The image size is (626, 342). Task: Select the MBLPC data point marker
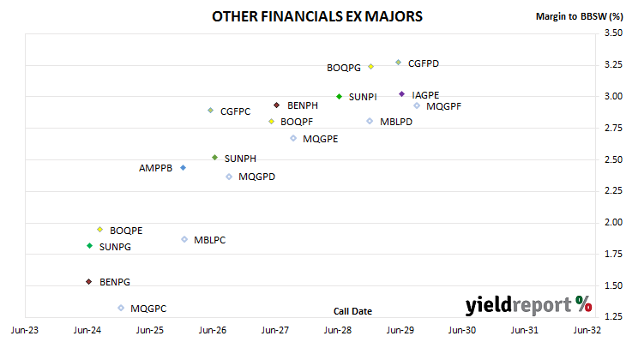pos(184,239)
